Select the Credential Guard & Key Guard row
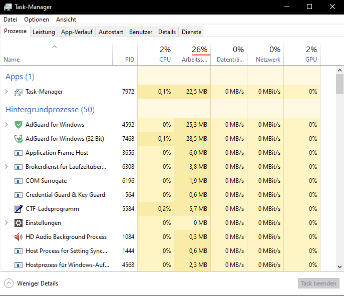The height and width of the screenshot is (296, 344). [x=65, y=195]
